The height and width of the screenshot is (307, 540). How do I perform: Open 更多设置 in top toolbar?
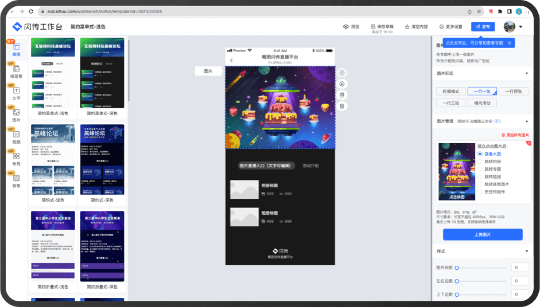pyautogui.click(x=450, y=27)
